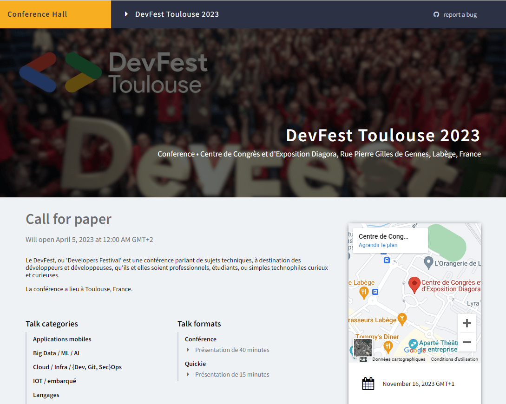Click the GitHub icon beside report a bug
The height and width of the screenshot is (404, 506).
pyautogui.click(x=436, y=14)
